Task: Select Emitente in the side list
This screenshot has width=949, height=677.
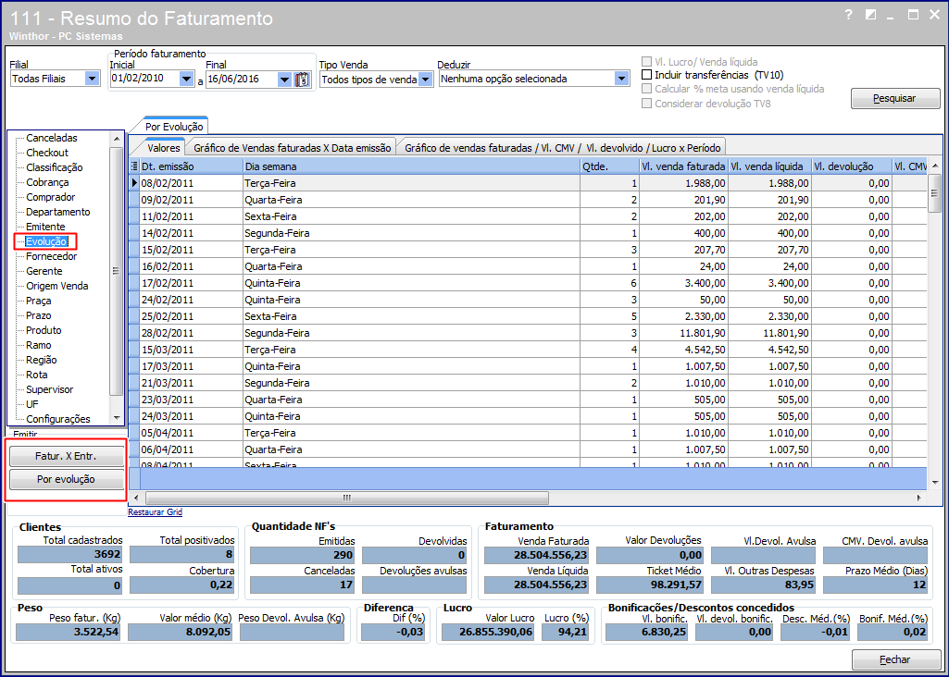Action: point(45,227)
